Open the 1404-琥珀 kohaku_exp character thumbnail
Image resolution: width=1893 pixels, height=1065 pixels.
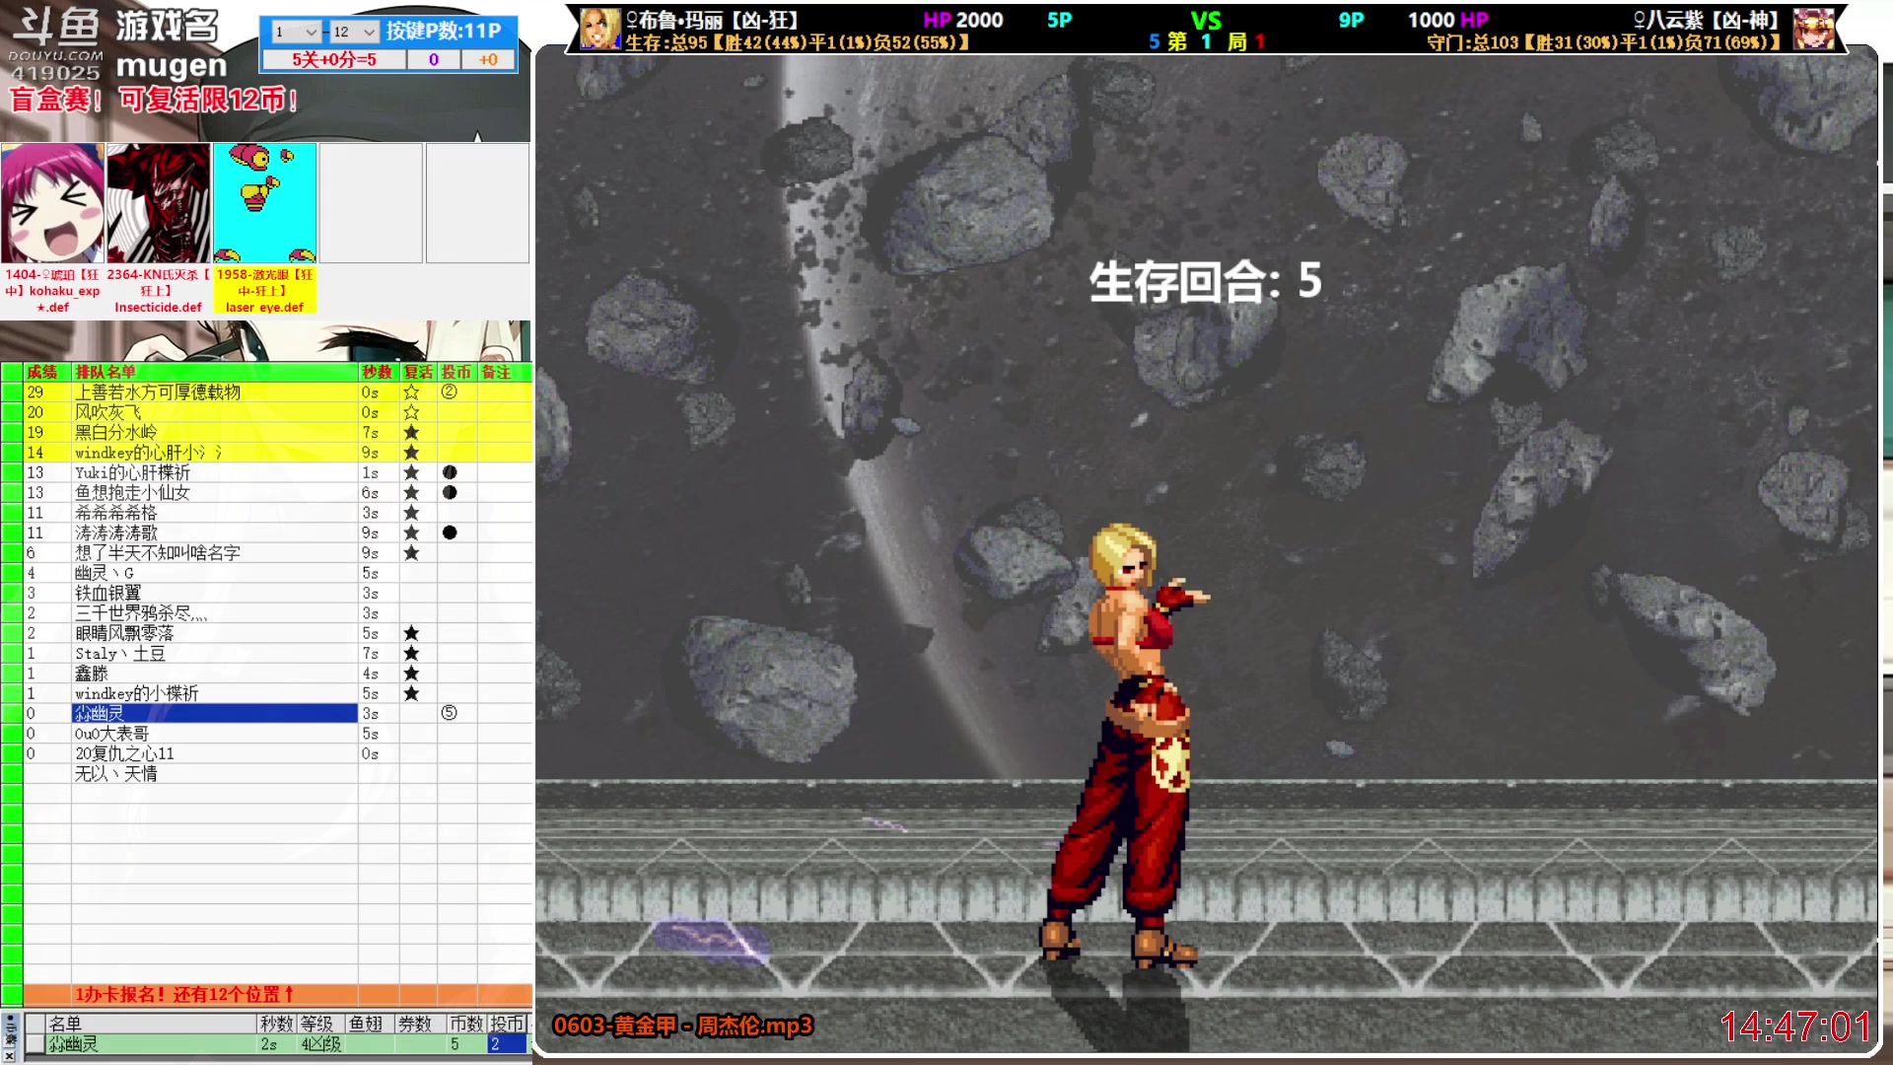pos(51,202)
